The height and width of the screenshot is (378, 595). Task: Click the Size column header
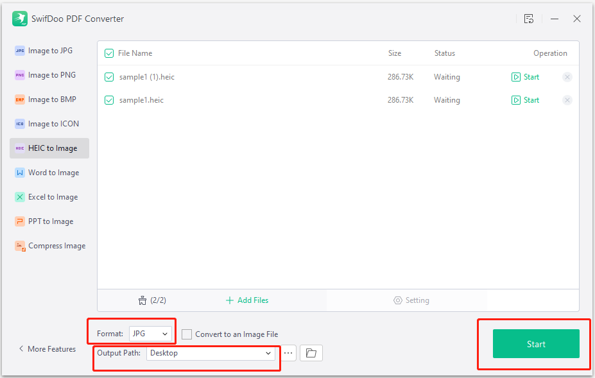394,53
